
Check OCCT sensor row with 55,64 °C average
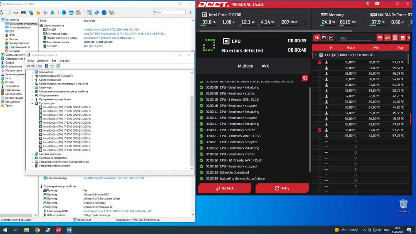click(319, 68)
